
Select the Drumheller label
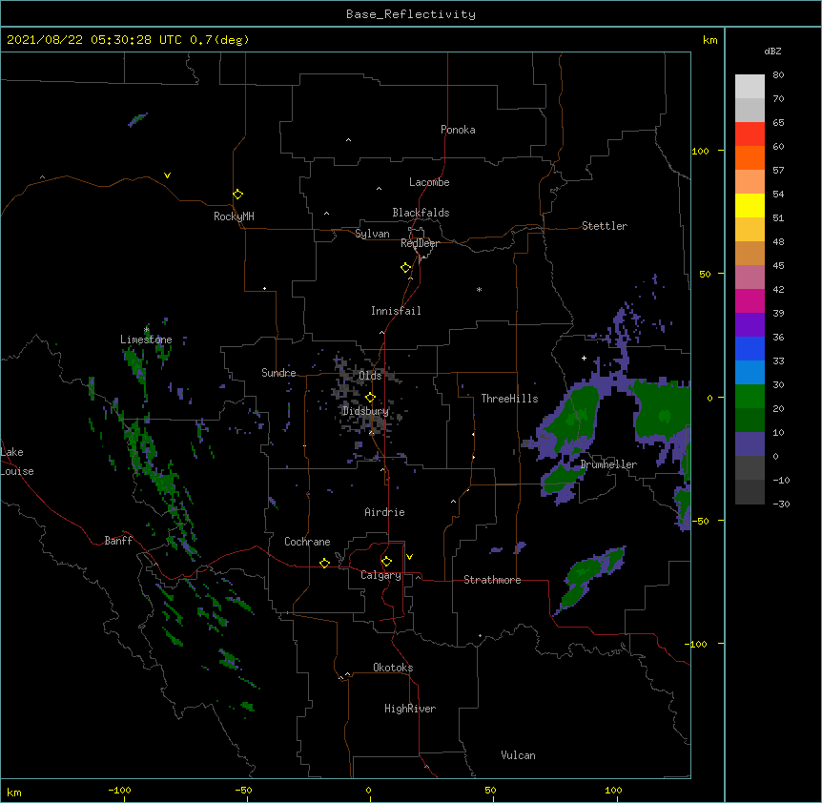coord(608,464)
